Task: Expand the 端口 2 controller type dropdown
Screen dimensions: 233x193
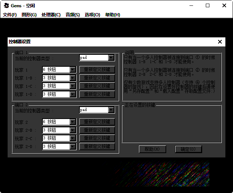Action: [x=111, y=110]
